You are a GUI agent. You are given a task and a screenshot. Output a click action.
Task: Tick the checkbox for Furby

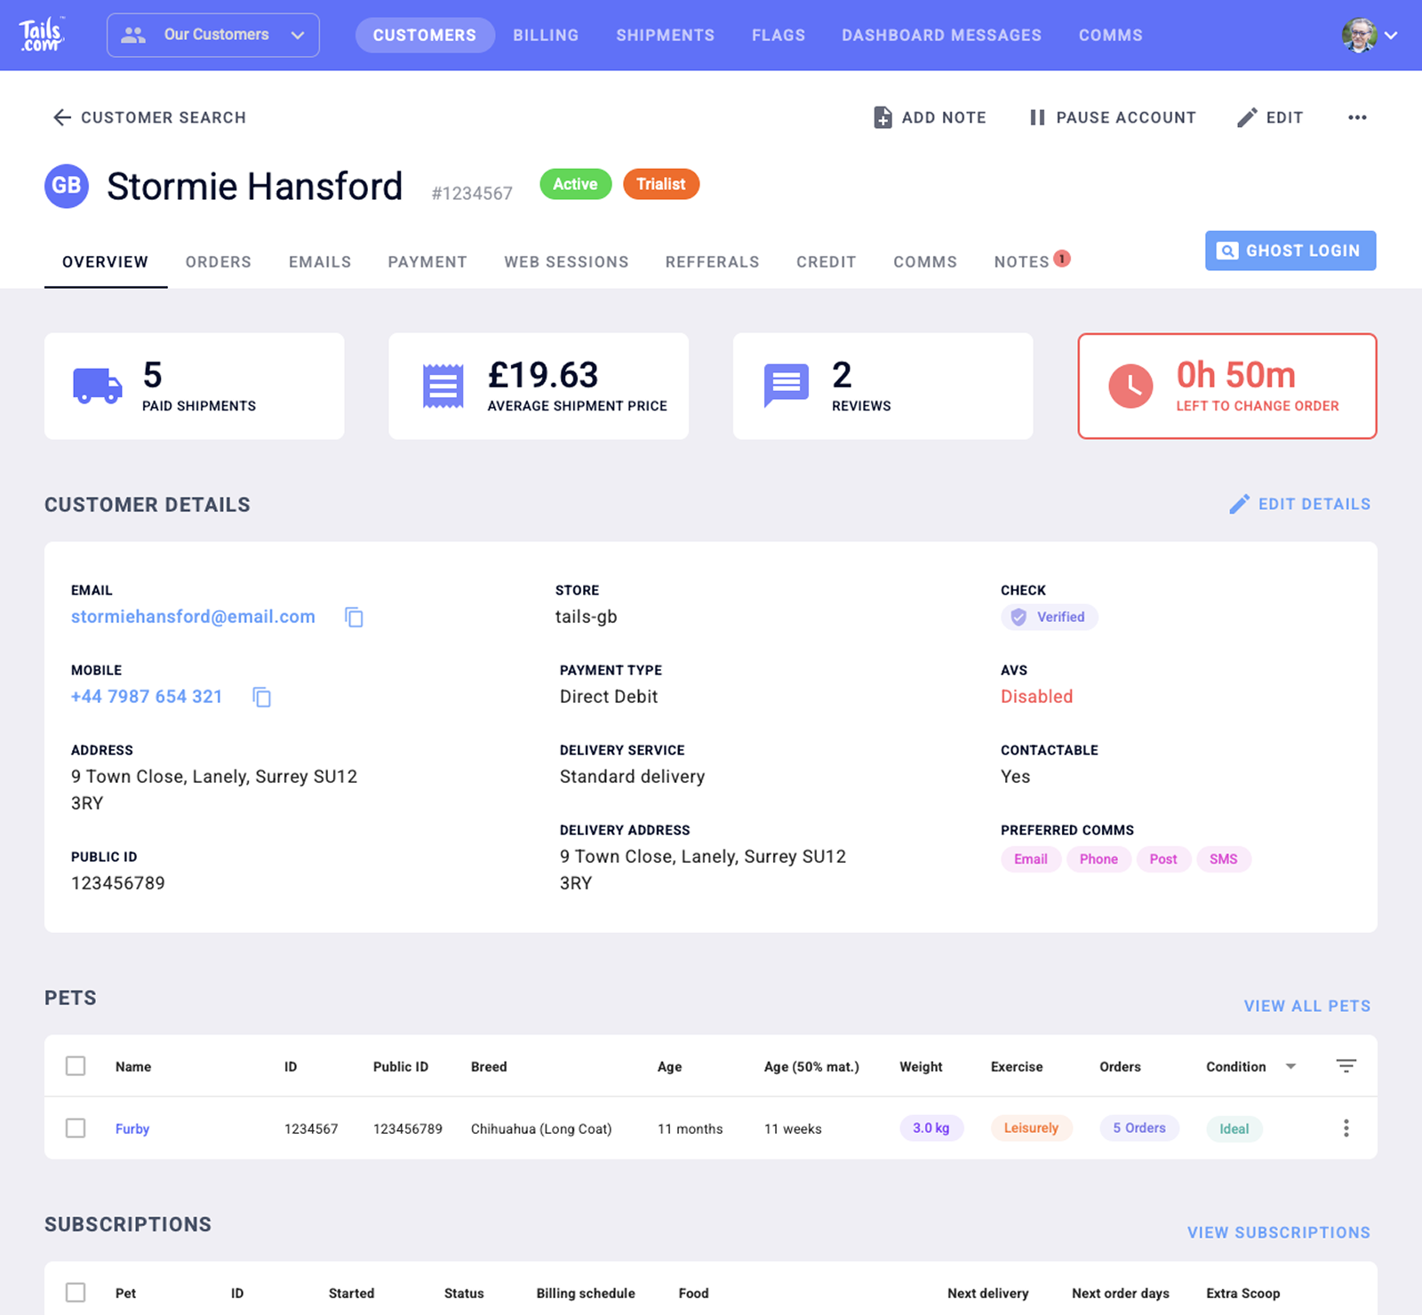point(76,1128)
